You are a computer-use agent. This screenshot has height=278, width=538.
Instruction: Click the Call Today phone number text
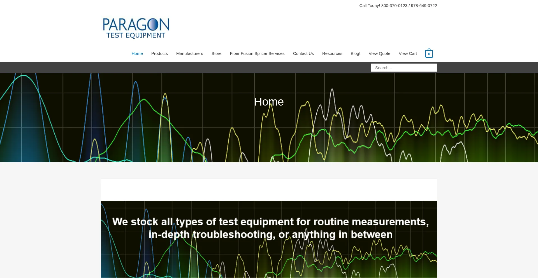click(x=398, y=6)
